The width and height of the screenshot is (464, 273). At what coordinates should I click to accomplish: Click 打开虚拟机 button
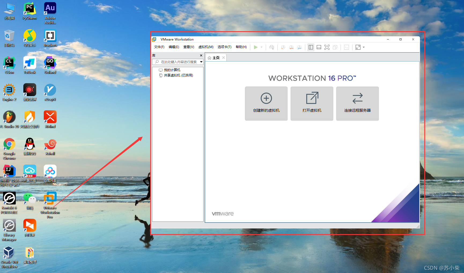point(312,104)
